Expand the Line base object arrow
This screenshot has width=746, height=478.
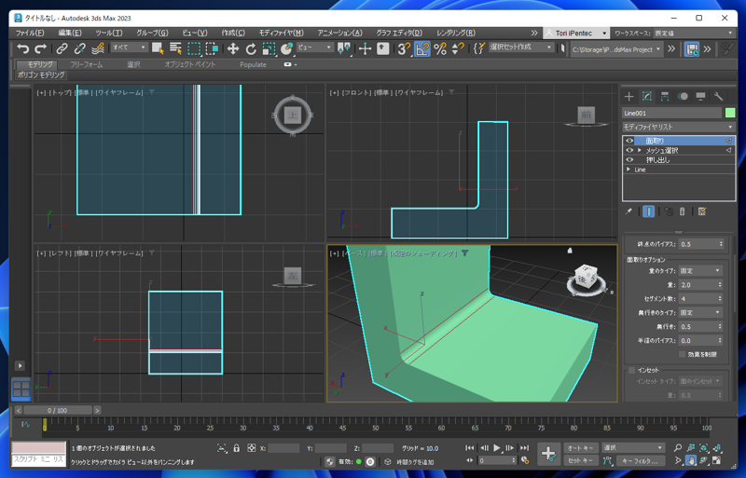[629, 170]
